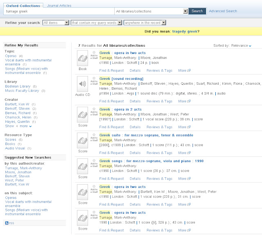Viewport: 262px width, 235px height.
Task: Filter by Music Faculty Library
Action: coord(22,90)
